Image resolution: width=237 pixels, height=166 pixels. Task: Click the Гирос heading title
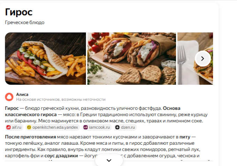point(19,12)
